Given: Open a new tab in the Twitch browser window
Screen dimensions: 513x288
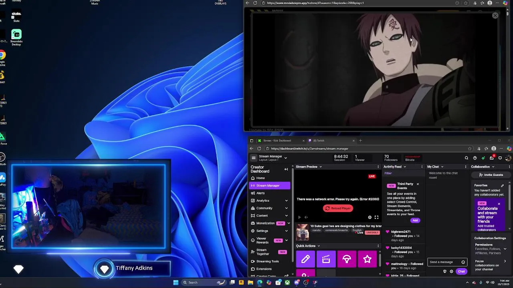Looking at the screenshot, I should [x=360, y=141].
